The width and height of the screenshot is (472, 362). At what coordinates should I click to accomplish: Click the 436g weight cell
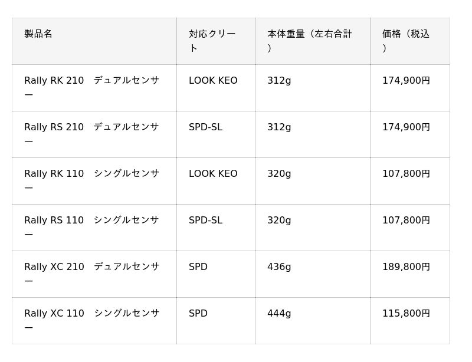279,267
